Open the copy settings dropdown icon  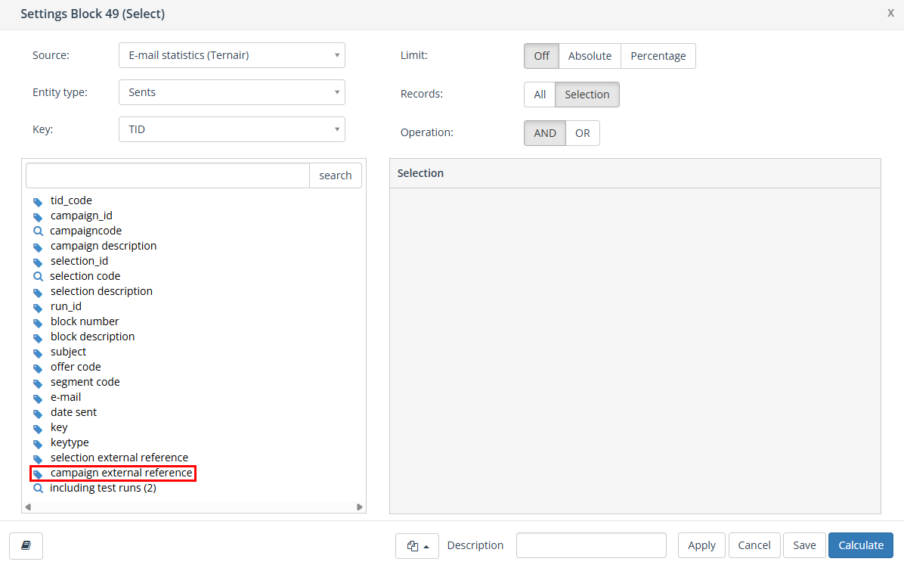click(417, 545)
